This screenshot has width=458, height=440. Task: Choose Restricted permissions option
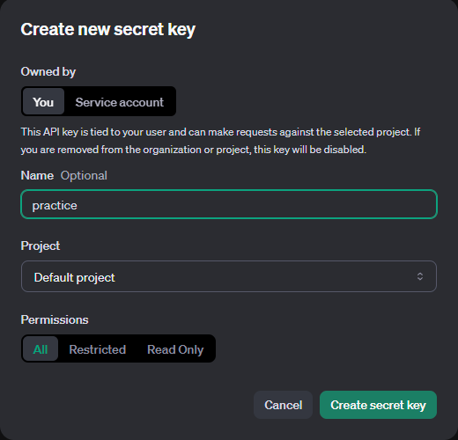(98, 349)
